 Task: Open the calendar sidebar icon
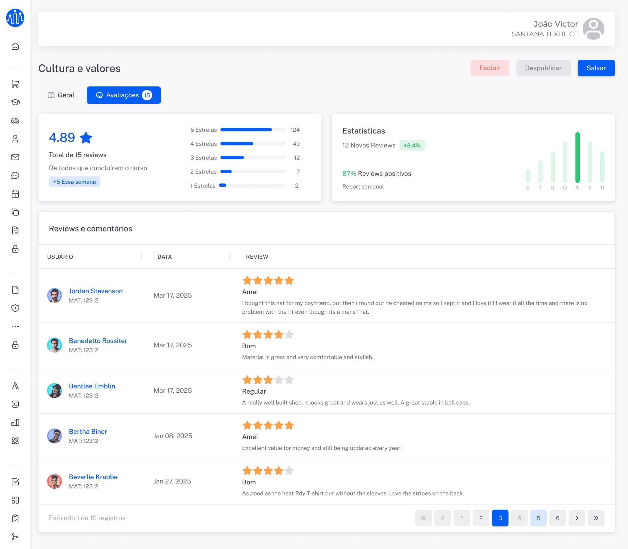click(15, 194)
